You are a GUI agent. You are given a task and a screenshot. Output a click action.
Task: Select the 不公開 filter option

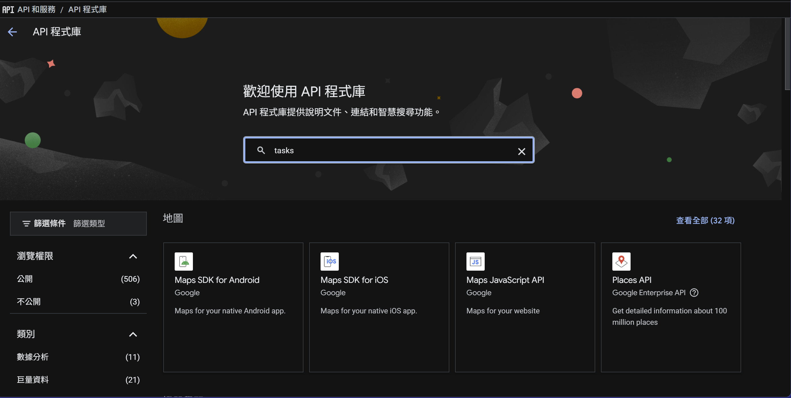tap(28, 302)
